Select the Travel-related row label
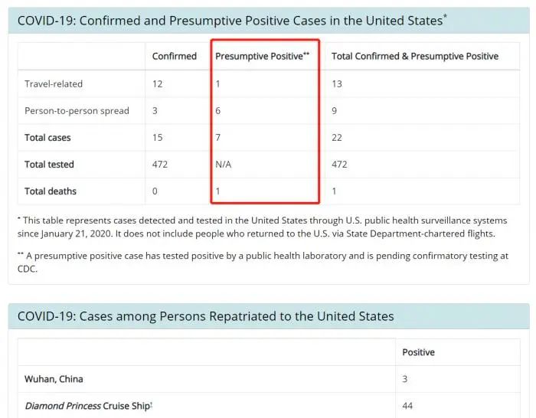 [53, 83]
